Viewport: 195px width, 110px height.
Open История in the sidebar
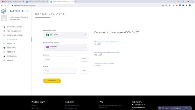pyautogui.click(x=11, y=52)
